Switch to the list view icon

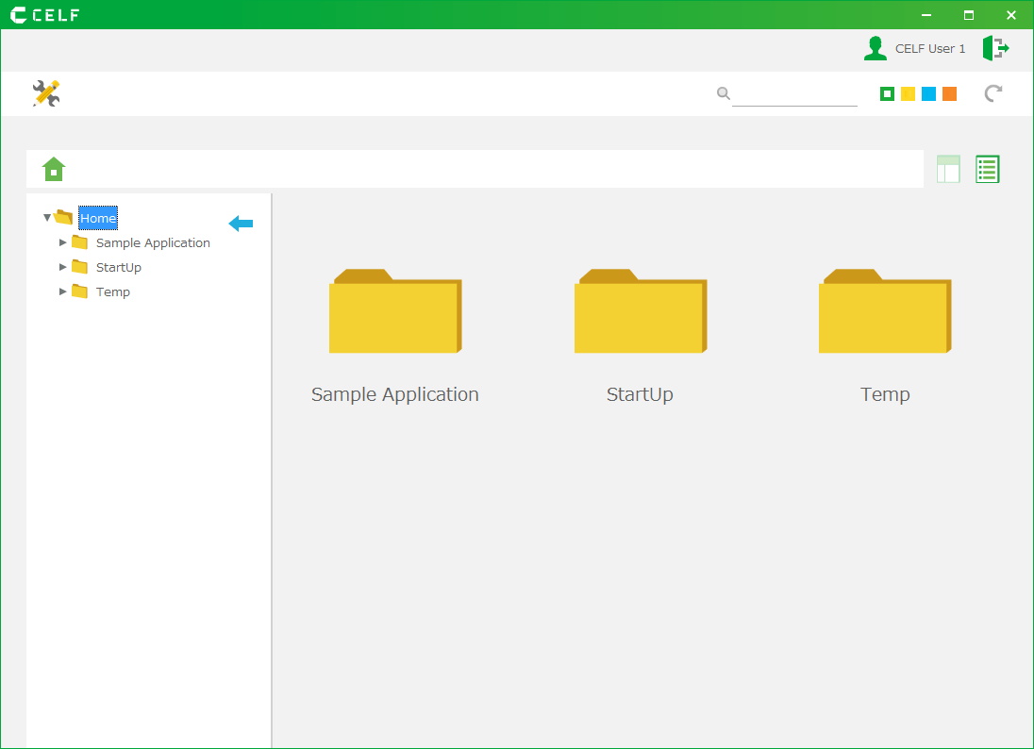[x=987, y=169]
